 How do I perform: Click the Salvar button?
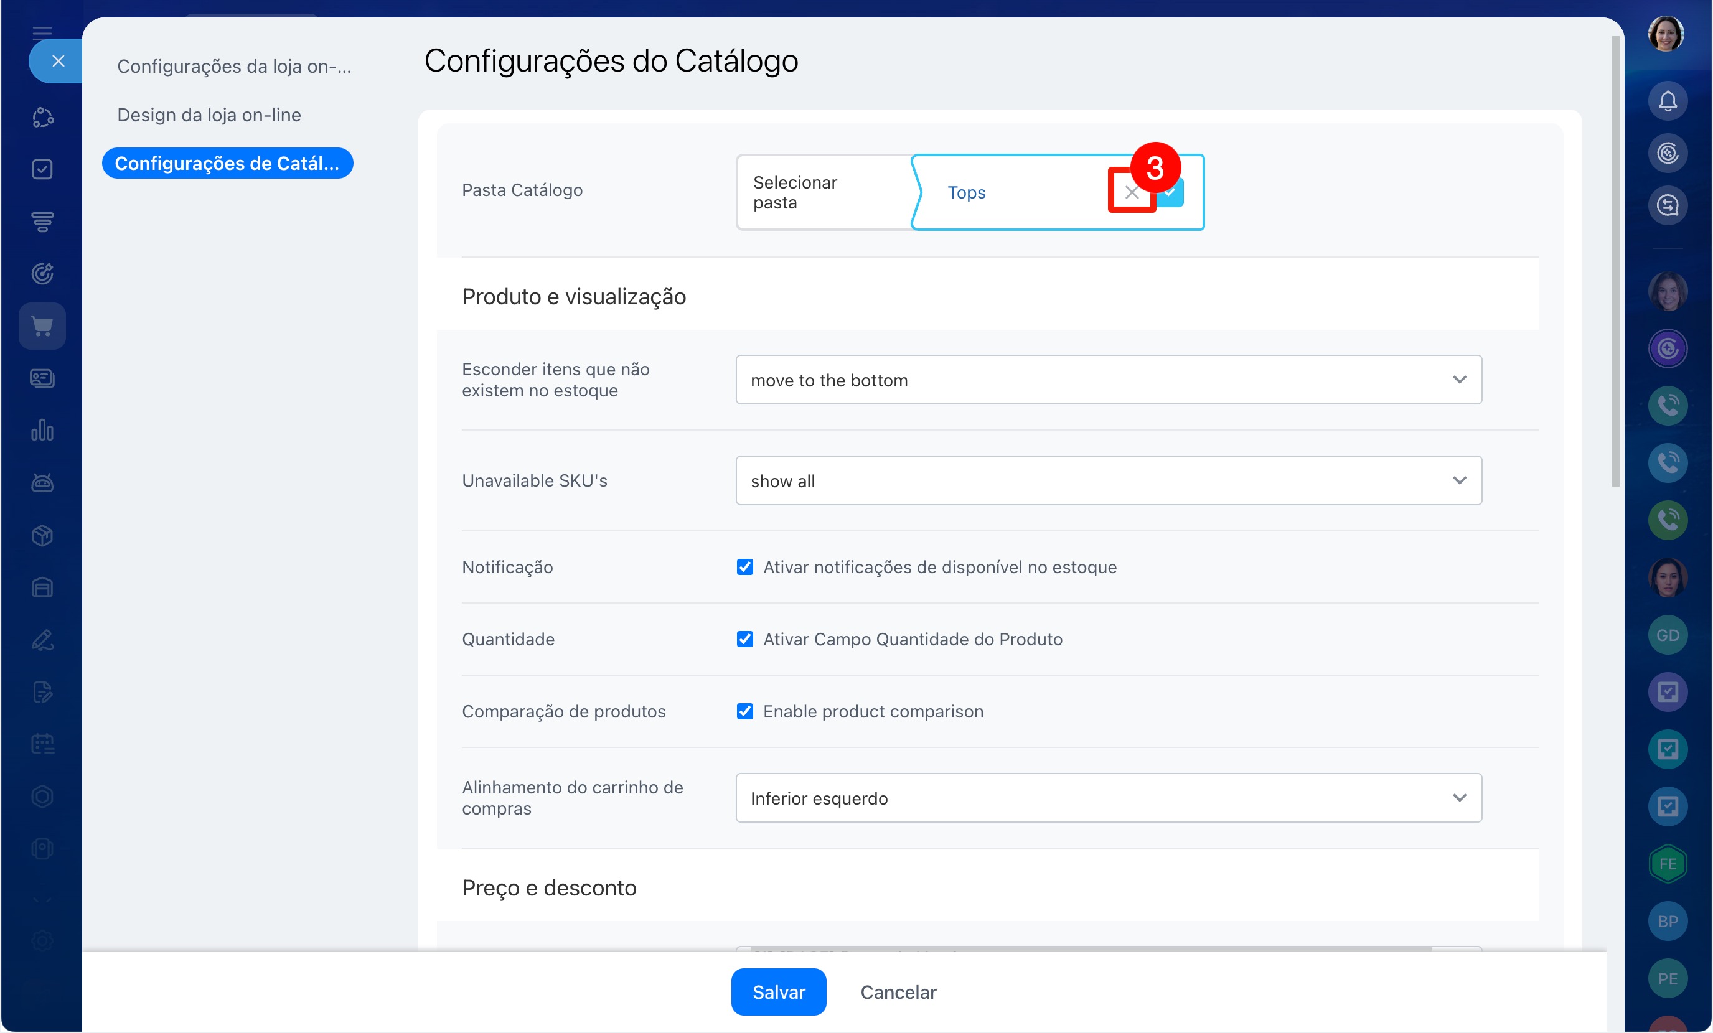coord(778,992)
